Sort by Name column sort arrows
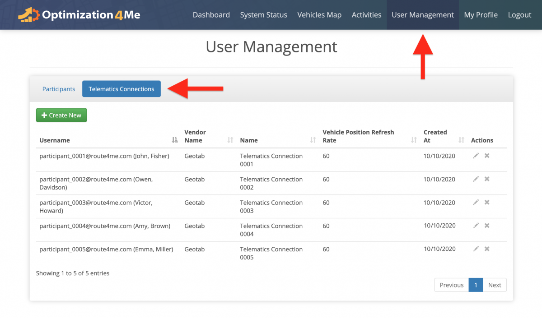 (x=313, y=140)
